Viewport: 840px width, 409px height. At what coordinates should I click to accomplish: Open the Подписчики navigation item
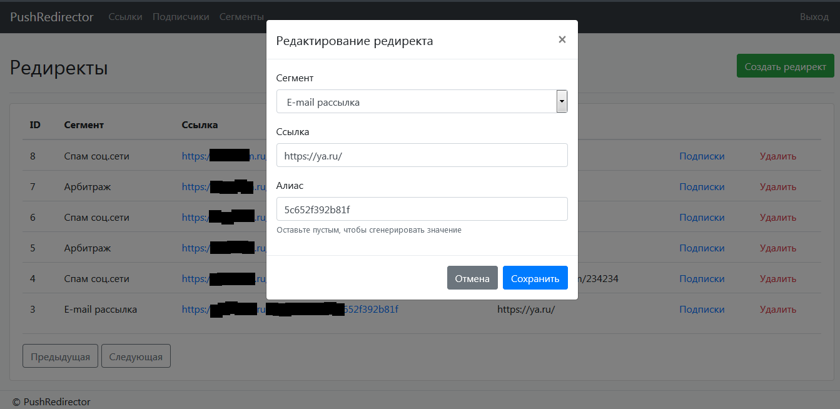click(181, 17)
